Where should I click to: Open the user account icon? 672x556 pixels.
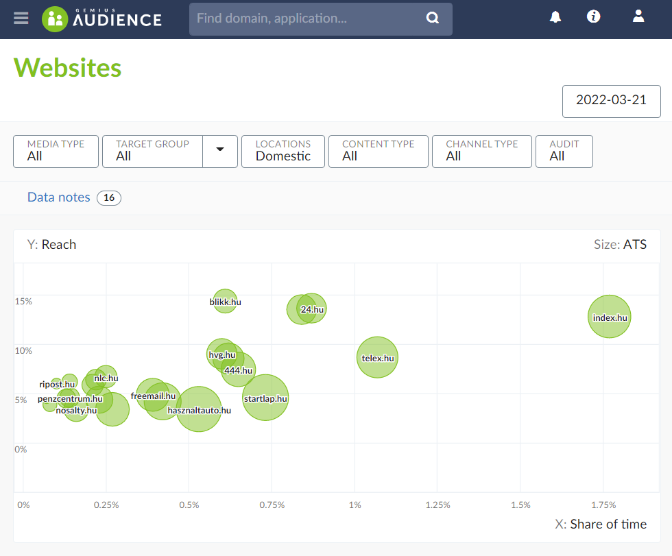pyautogui.click(x=638, y=16)
